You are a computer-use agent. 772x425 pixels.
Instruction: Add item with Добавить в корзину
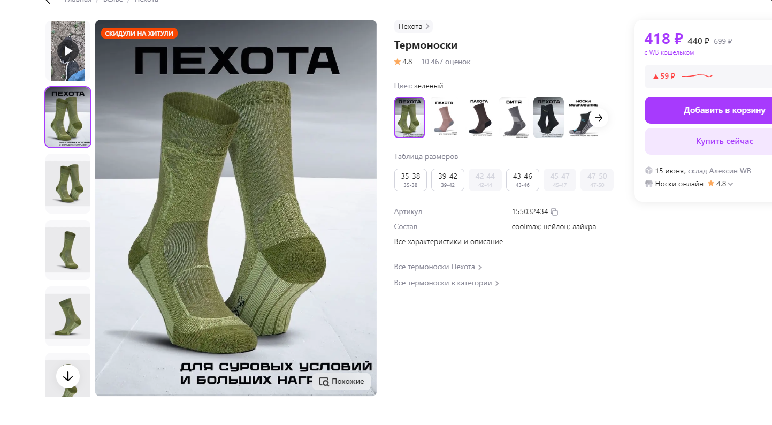pos(708,110)
